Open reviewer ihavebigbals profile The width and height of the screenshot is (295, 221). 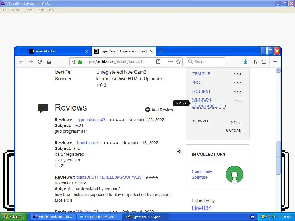[x=88, y=143]
